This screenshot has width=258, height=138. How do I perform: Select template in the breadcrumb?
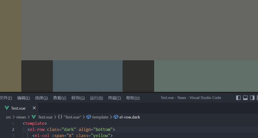(100, 117)
